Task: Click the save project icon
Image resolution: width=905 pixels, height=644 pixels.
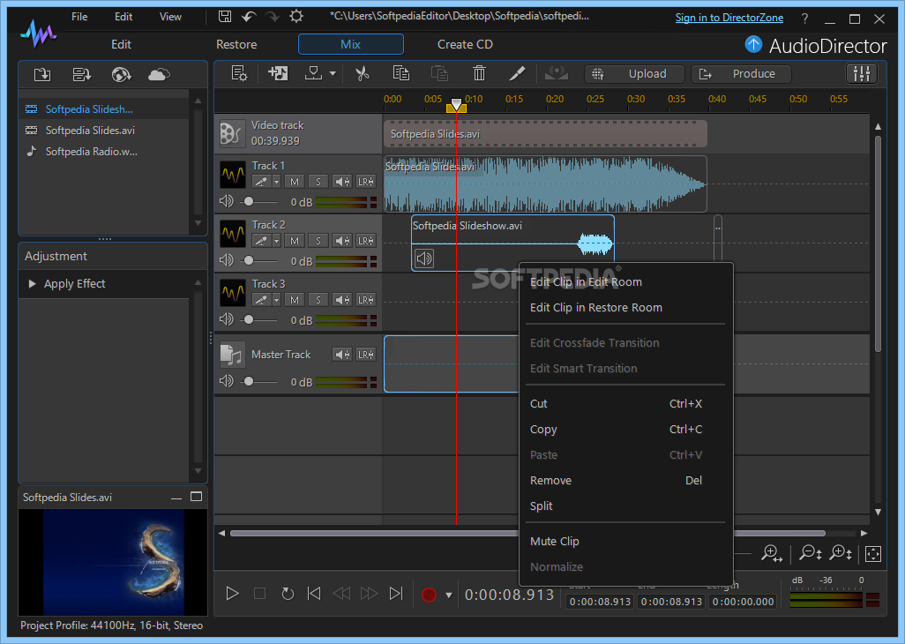Action: point(225,16)
